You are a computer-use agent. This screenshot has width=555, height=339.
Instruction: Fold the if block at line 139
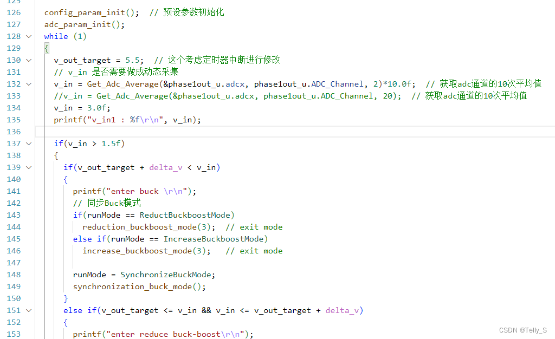(29, 167)
